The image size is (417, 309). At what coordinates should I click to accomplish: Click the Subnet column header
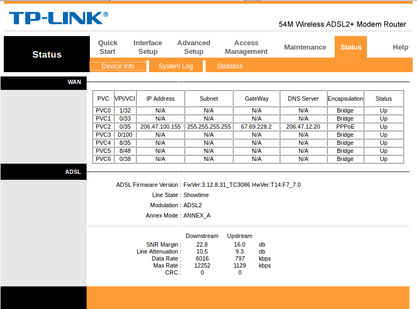[209, 99]
